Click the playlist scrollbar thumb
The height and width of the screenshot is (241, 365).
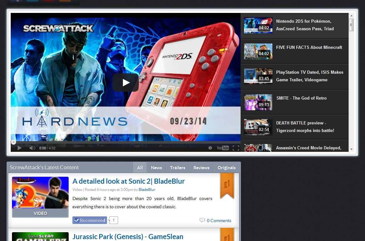click(351, 25)
